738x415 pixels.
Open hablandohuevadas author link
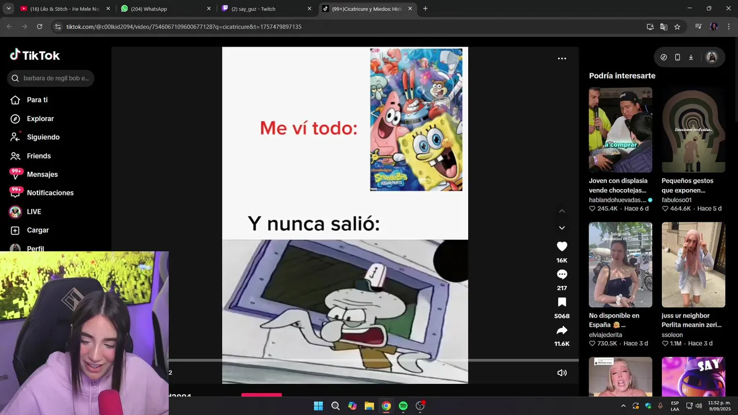click(x=617, y=200)
